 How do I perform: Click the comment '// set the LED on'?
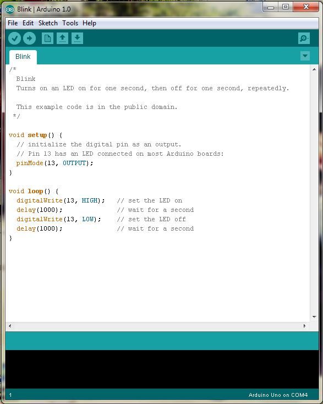coord(149,200)
